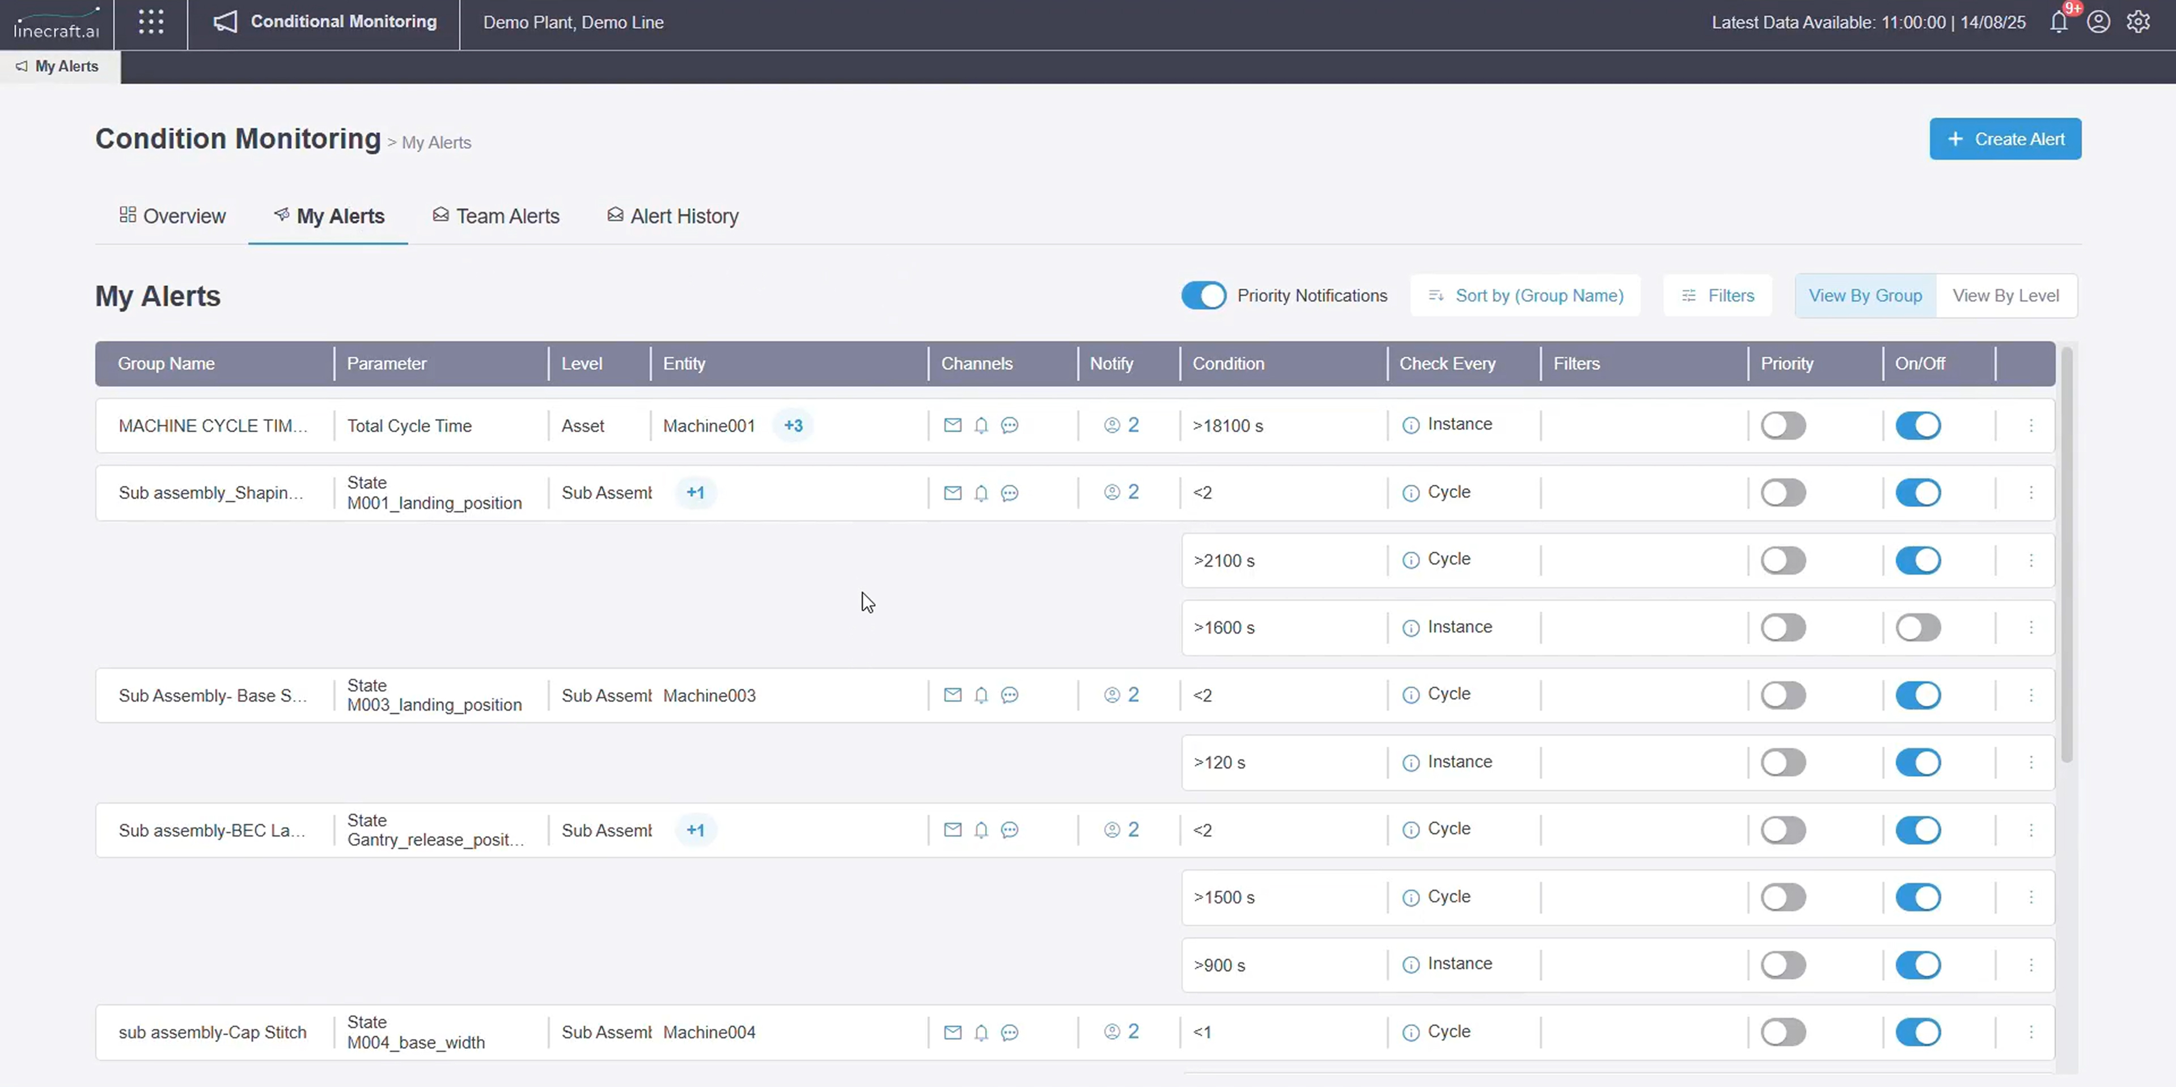Click info icon beside Instance for >1600 s

[1411, 627]
